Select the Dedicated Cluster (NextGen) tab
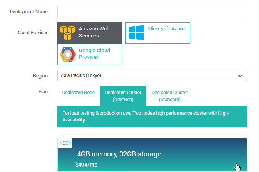The height and width of the screenshot is (172, 259). 123,96
